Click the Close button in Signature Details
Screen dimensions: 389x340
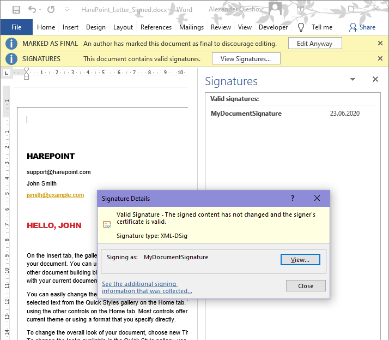306,286
